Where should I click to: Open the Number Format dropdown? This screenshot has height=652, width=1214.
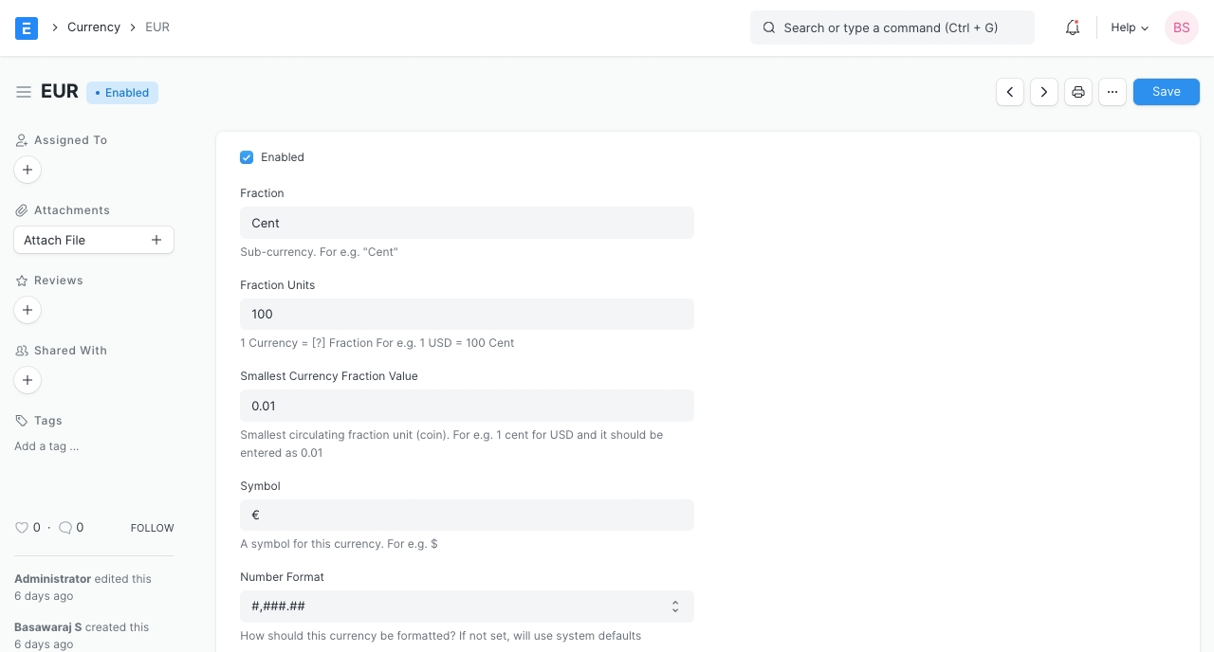[467, 607]
